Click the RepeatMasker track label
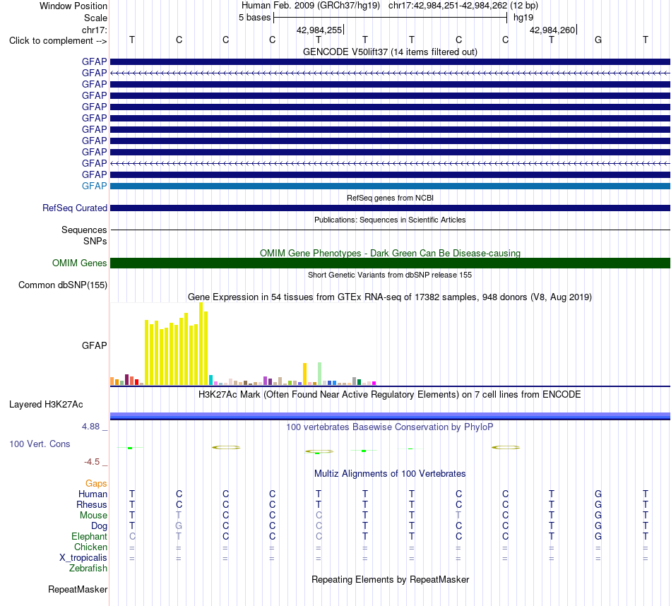This screenshot has width=671, height=606. pos(78,589)
